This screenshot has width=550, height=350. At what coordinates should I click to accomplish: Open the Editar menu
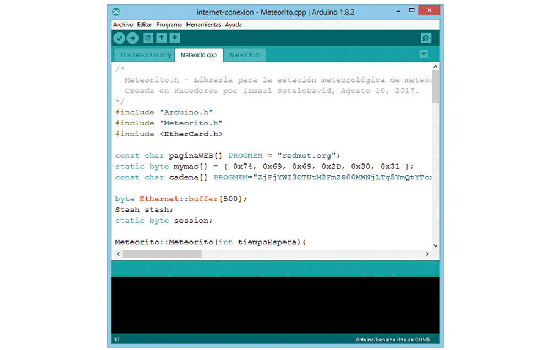pyautogui.click(x=145, y=25)
